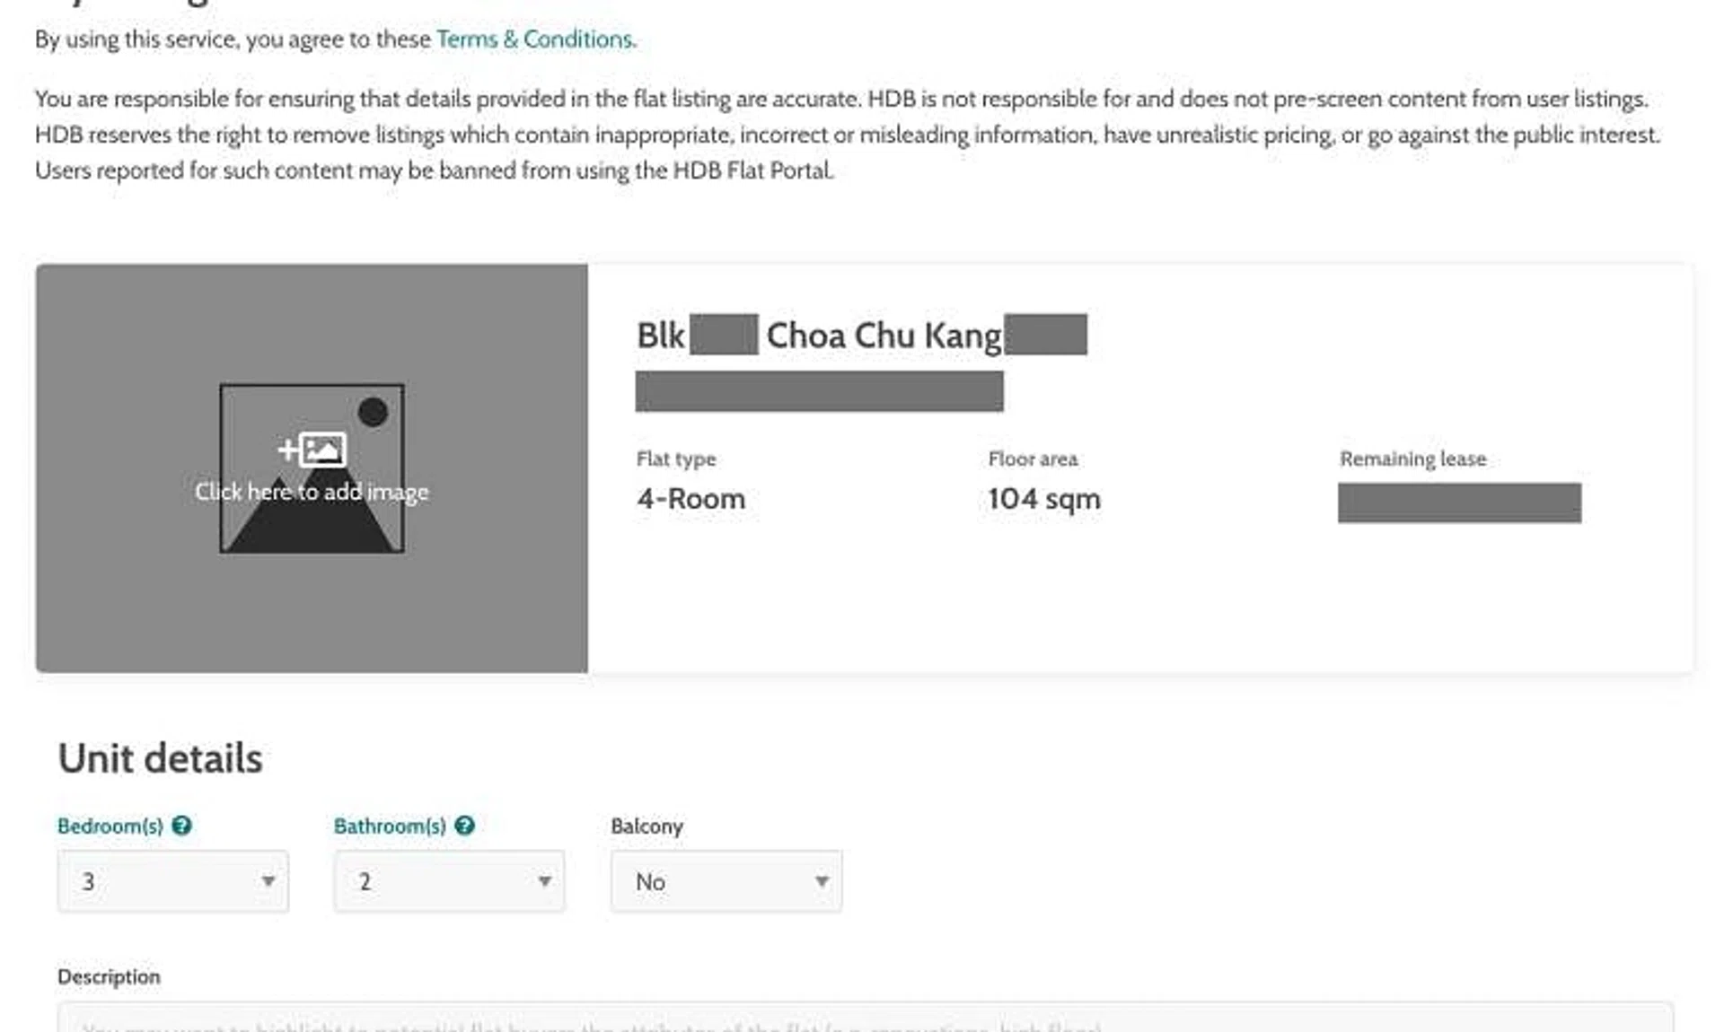Click the add image plus-photo icon
This screenshot has width=1724, height=1032.
coord(312,450)
